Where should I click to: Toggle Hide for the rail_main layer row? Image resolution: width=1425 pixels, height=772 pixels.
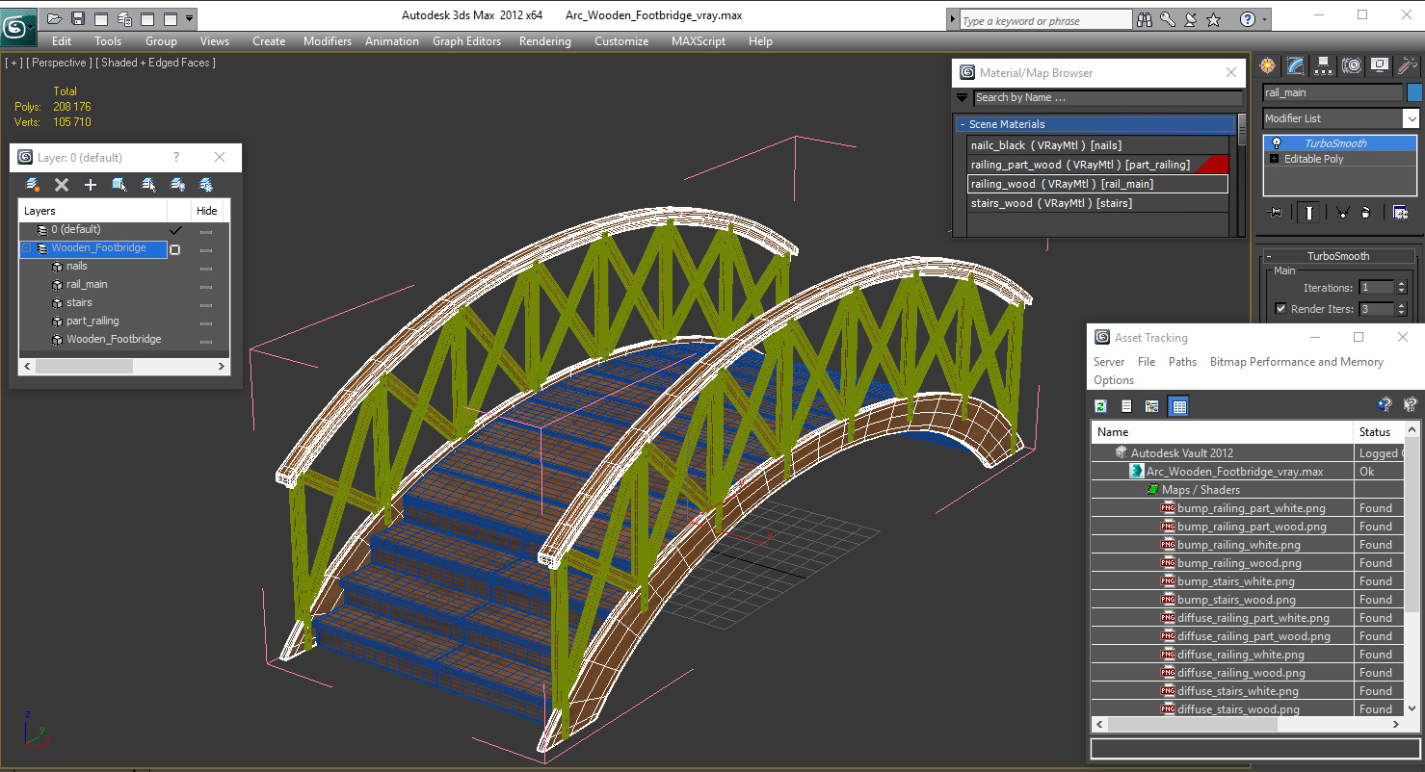[206, 285]
